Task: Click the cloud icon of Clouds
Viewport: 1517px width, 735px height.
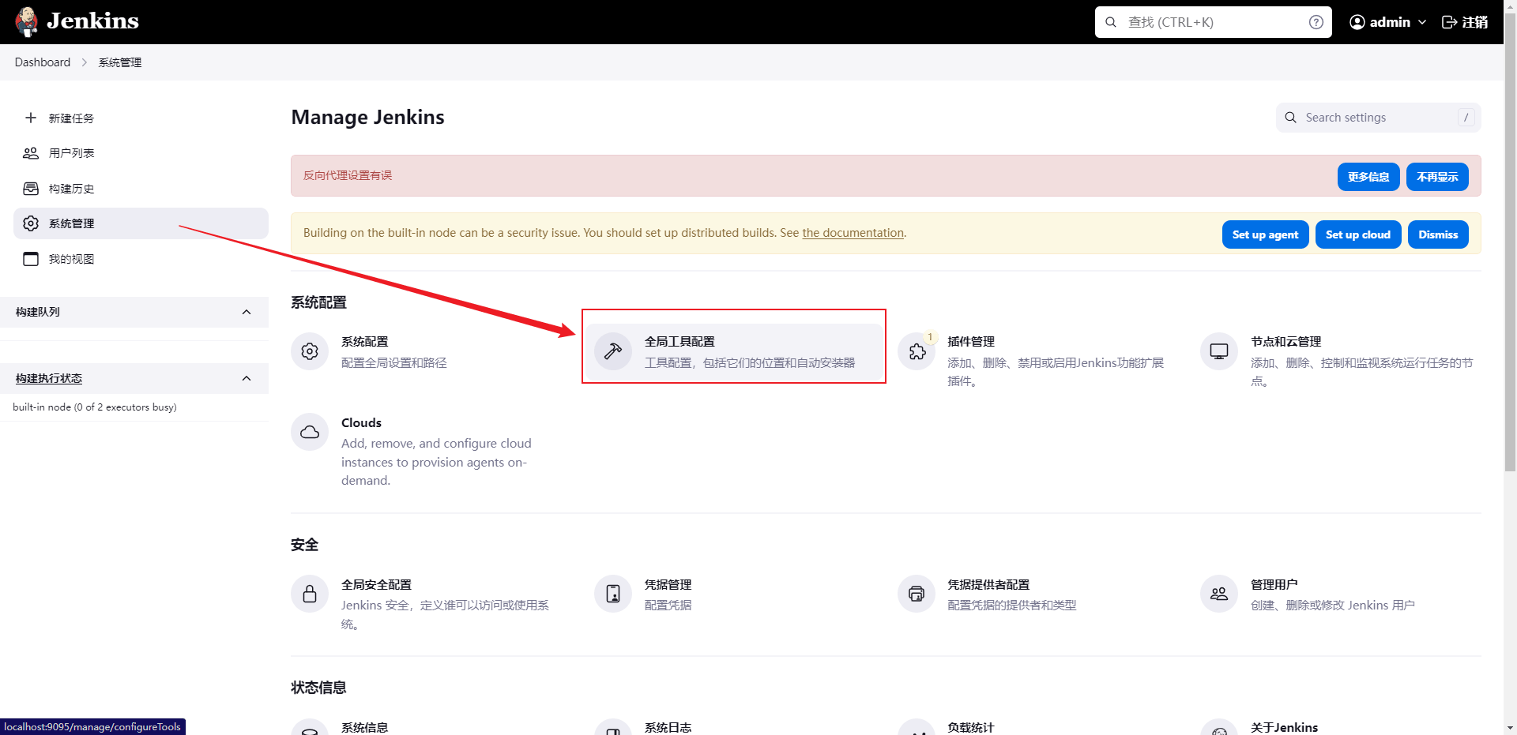Action: (x=310, y=432)
